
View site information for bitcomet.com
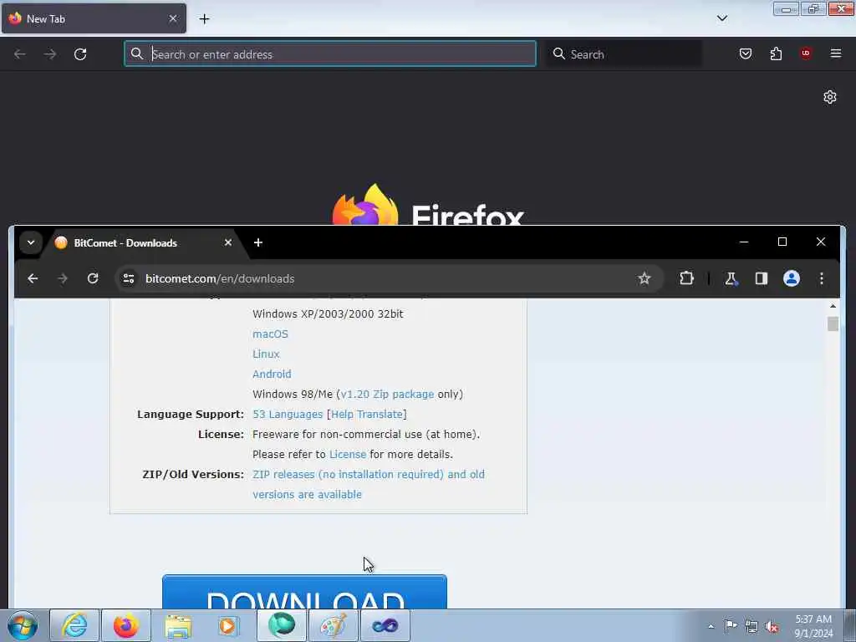129,278
